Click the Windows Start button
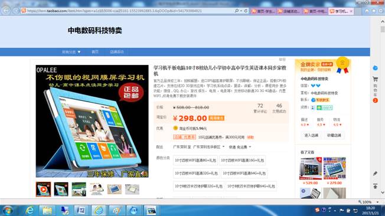Screen dimensions: 385x216 click(x=8, y=211)
